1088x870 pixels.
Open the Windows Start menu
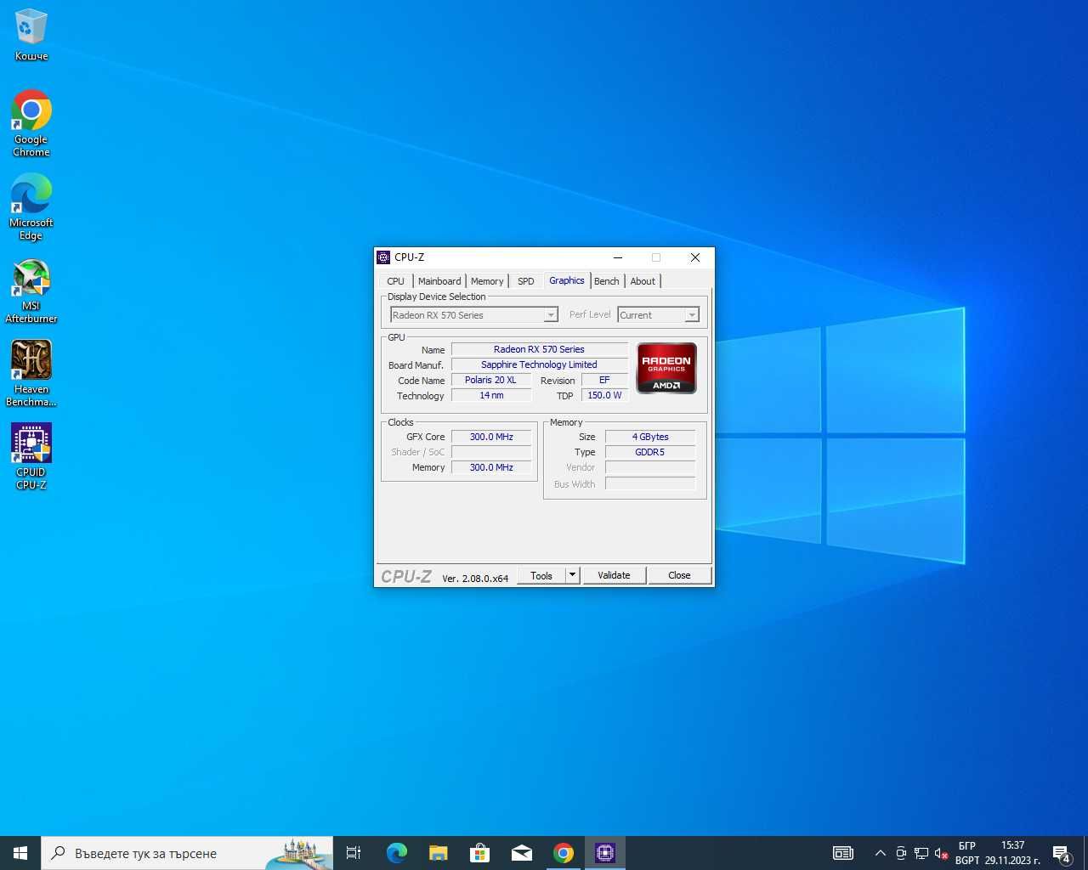coord(20,853)
